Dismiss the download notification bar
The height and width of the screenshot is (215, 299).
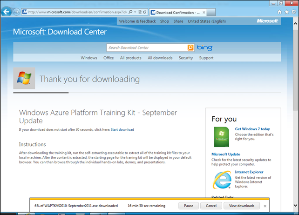pos(265,206)
